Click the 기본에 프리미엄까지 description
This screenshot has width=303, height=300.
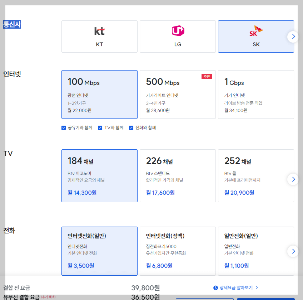242,180
